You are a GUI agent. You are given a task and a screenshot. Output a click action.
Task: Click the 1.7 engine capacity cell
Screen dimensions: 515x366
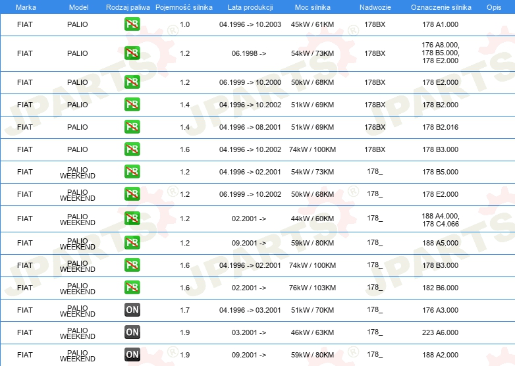(x=185, y=310)
